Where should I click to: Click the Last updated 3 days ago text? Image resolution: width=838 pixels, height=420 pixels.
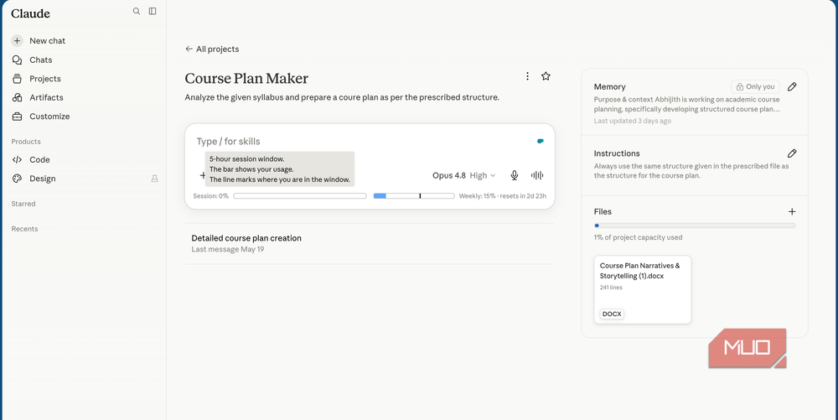coord(632,122)
